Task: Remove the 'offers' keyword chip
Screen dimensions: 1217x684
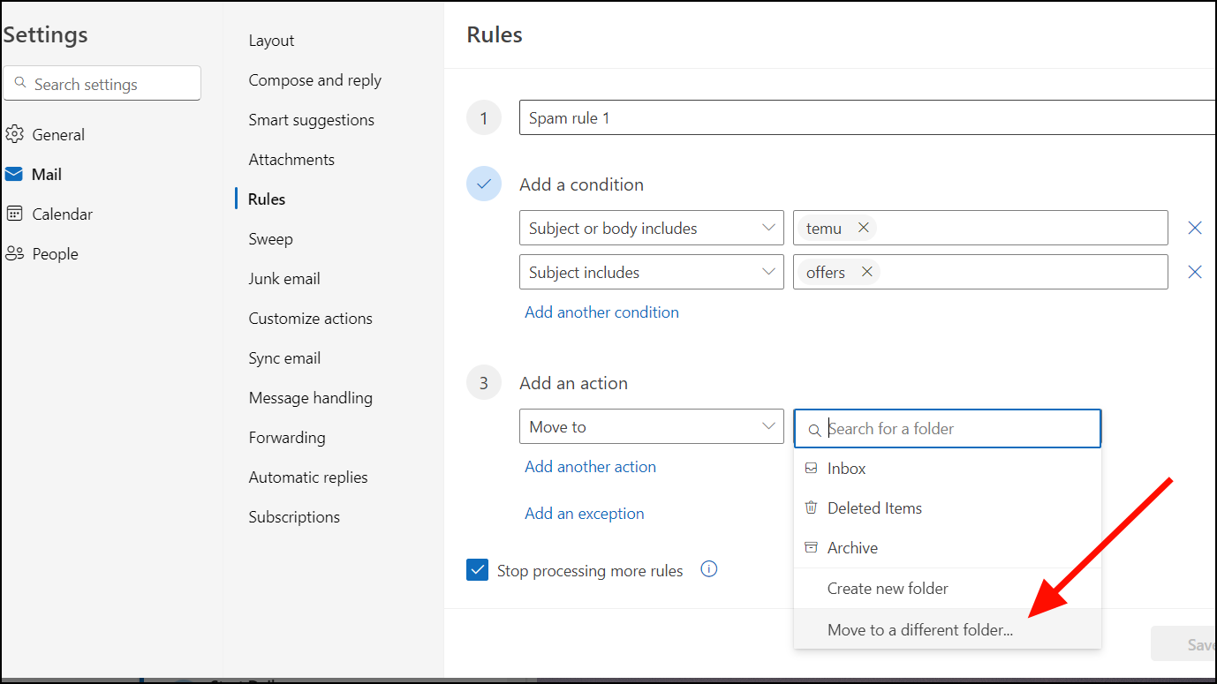Action: (867, 272)
